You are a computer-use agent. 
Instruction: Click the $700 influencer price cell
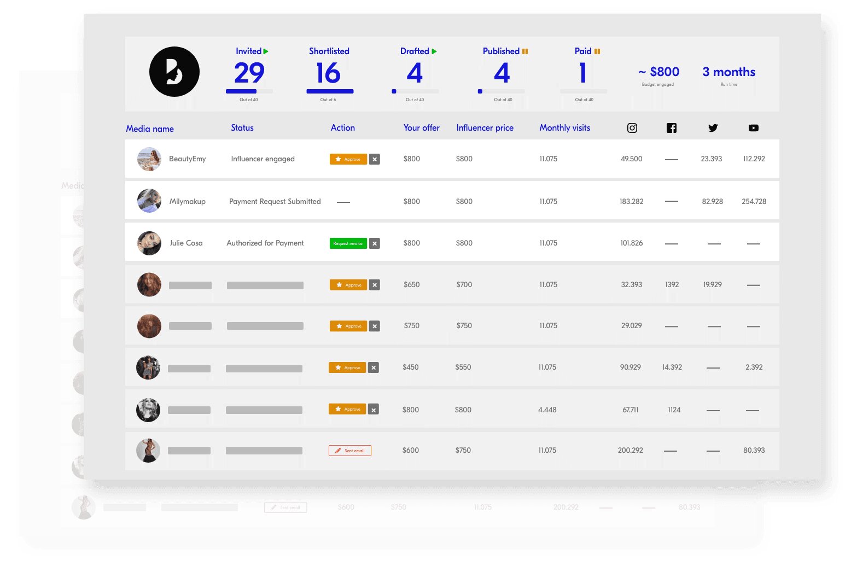[x=464, y=285]
